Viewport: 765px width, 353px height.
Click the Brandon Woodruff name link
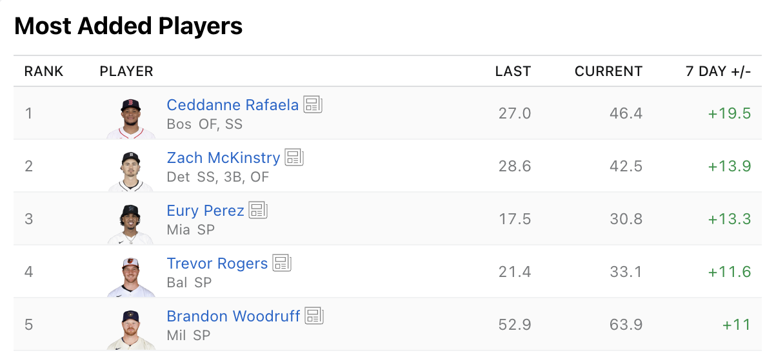click(x=233, y=316)
